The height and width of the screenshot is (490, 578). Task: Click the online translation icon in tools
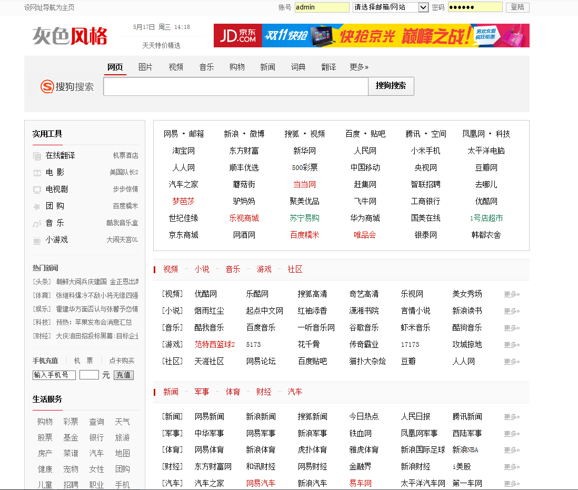(x=37, y=156)
